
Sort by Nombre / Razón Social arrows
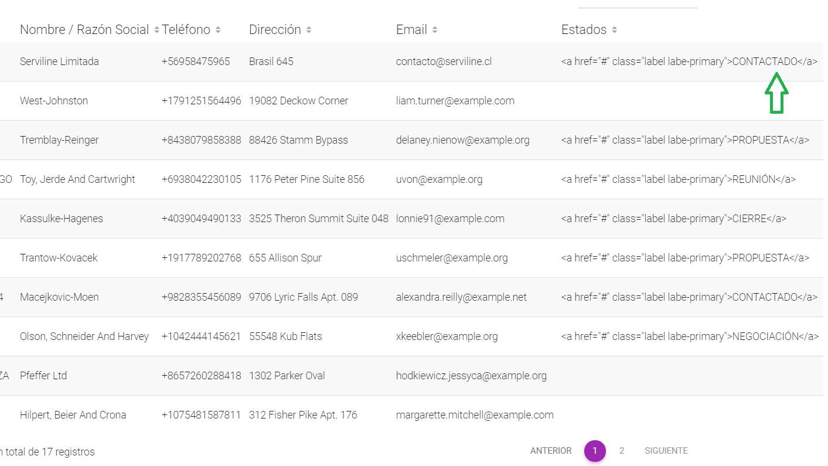(156, 30)
